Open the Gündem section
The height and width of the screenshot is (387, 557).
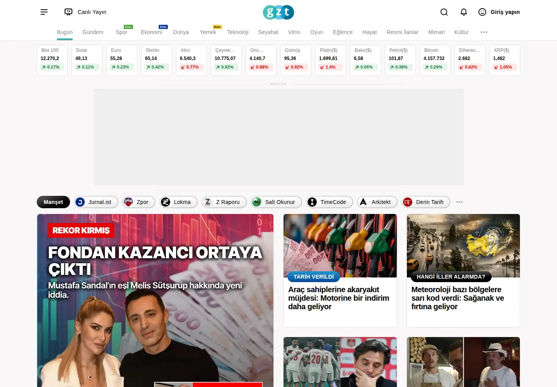93,32
